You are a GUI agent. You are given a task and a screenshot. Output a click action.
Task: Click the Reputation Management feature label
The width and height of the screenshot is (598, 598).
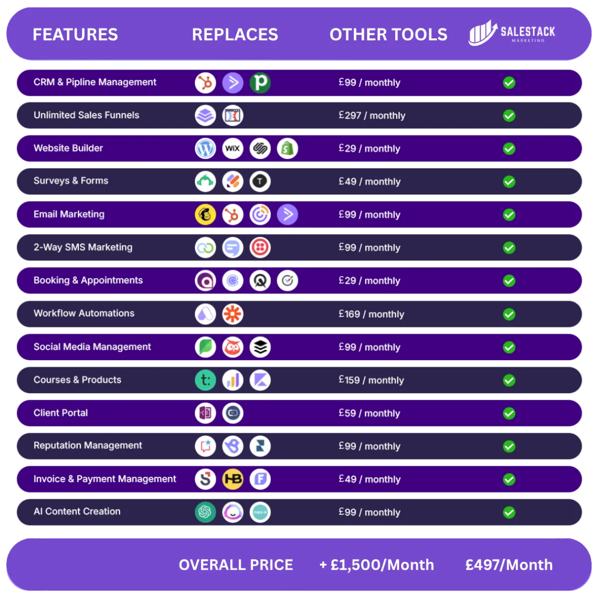click(88, 446)
